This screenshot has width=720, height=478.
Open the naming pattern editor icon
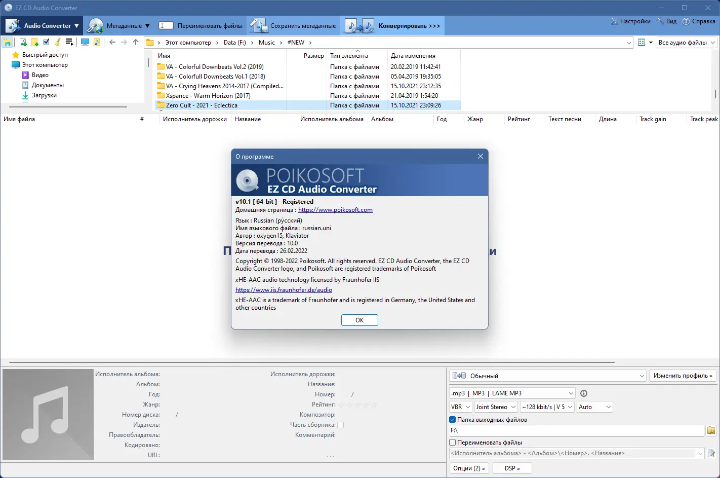pos(711,453)
